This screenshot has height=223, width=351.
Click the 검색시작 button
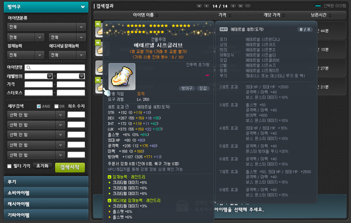(70, 167)
